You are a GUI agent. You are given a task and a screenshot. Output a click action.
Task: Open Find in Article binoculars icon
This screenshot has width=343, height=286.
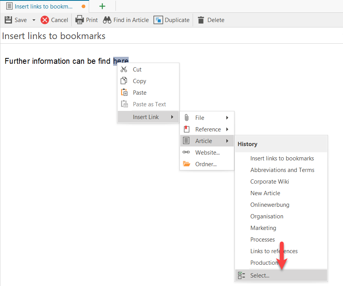pyautogui.click(x=107, y=20)
